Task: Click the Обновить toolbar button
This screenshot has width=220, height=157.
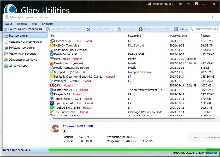Action: click(126, 29)
